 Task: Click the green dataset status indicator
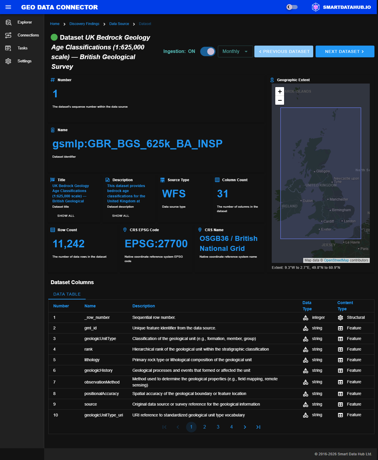pos(54,37)
